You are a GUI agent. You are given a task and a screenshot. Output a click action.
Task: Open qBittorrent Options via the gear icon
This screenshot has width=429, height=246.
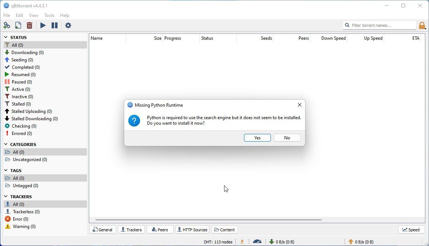[x=69, y=25]
